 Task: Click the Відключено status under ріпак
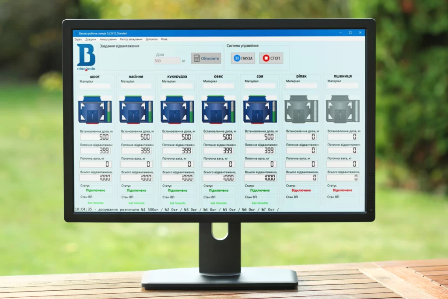(301, 190)
